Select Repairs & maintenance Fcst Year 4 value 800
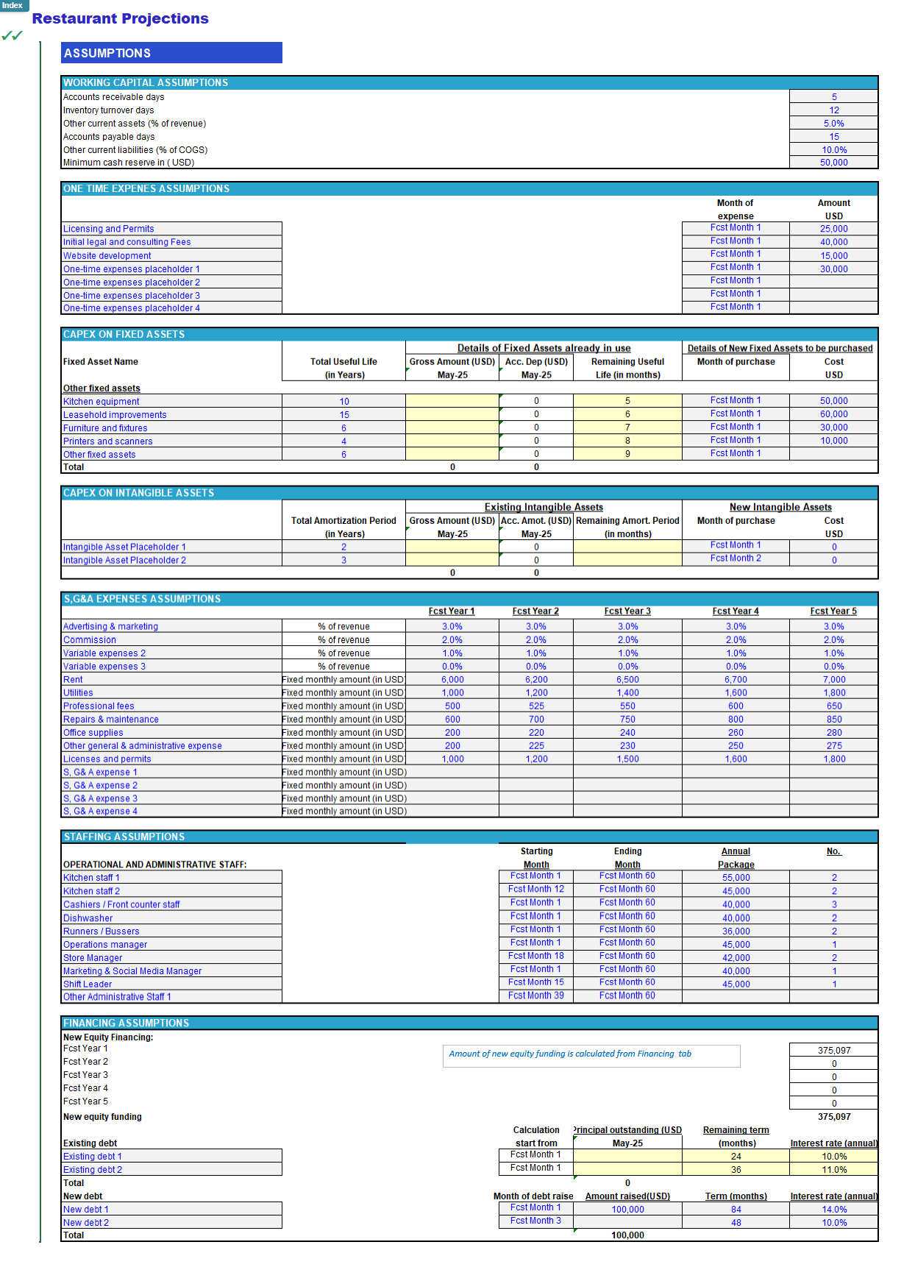915x1267 pixels. pos(736,720)
